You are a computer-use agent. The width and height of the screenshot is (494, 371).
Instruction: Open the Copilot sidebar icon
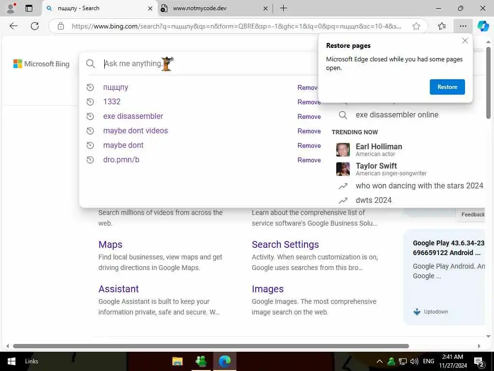pos(483,26)
